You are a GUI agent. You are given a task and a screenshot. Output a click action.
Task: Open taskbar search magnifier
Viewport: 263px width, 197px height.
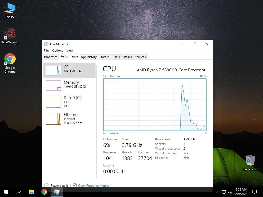[x=18, y=192]
